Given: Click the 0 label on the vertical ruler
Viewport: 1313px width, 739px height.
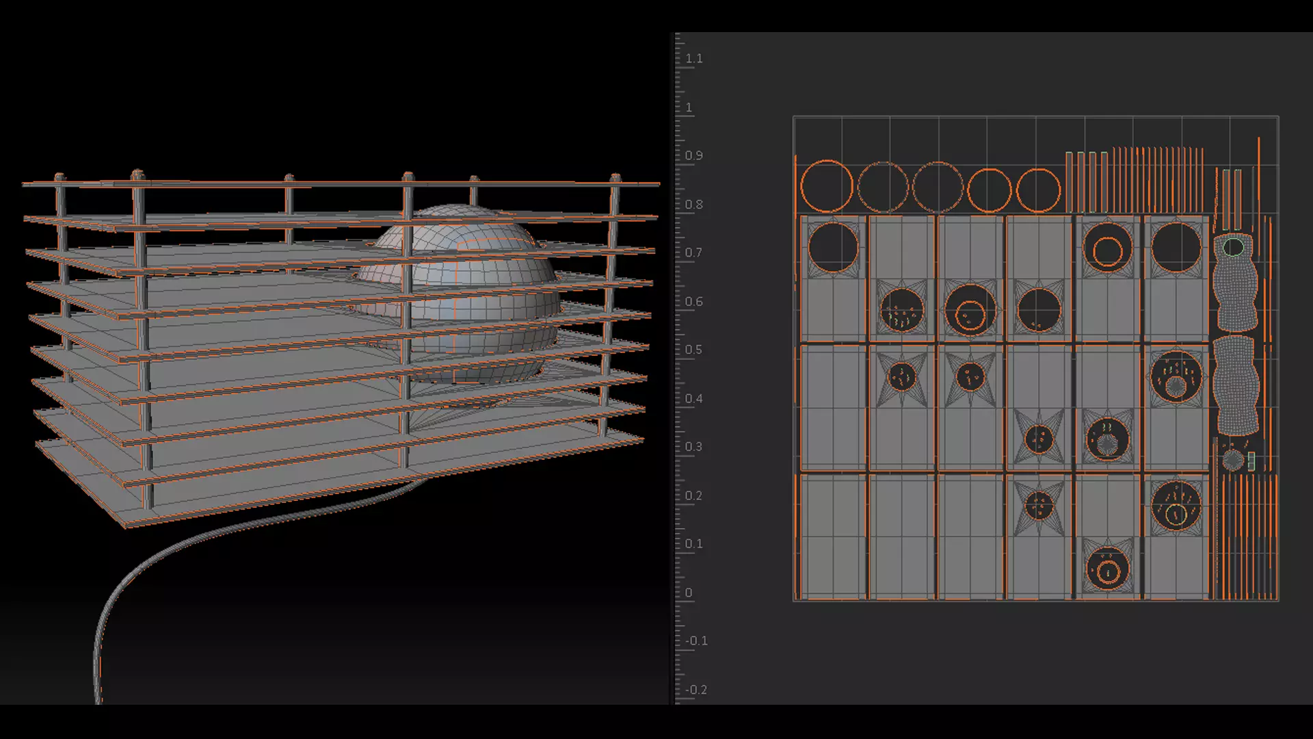Looking at the screenshot, I should click(x=689, y=593).
